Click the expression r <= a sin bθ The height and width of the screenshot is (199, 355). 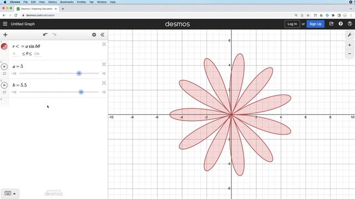click(26, 46)
